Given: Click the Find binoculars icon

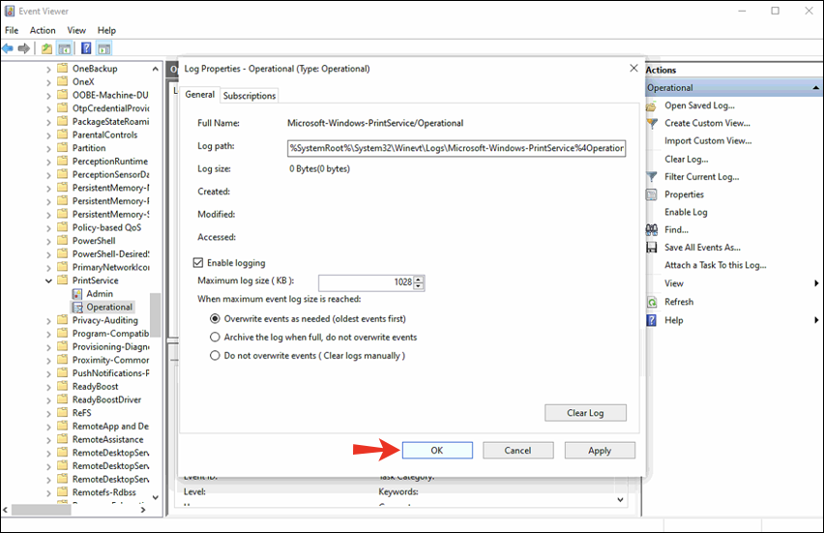Looking at the screenshot, I should pyautogui.click(x=652, y=229).
